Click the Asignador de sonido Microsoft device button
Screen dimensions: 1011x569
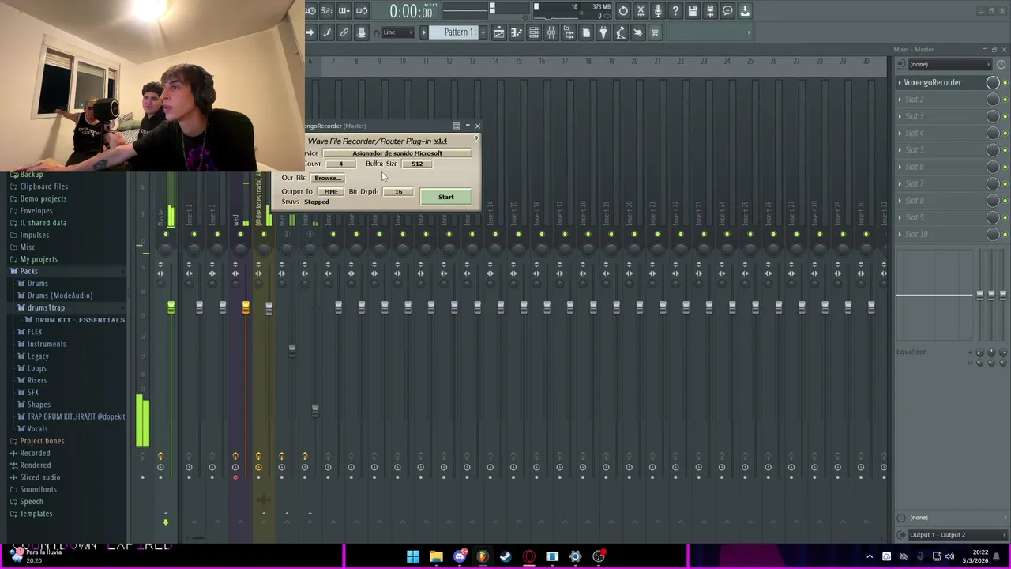[397, 153]
